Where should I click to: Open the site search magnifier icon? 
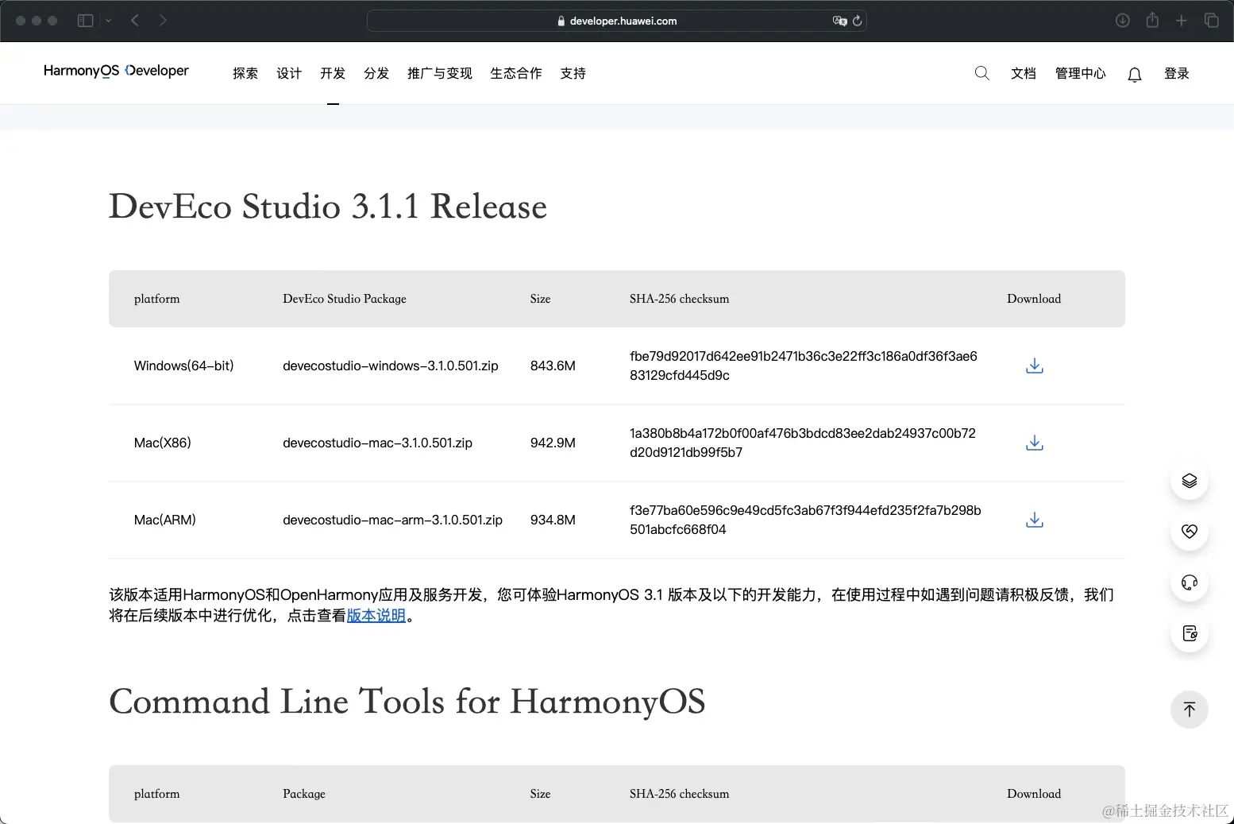[981, 73]
